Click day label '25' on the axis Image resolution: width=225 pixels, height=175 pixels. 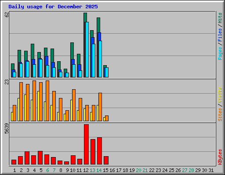171,170
